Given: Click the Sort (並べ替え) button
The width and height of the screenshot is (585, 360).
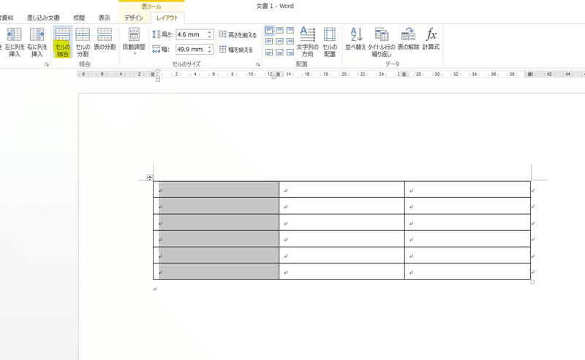Looking at the screenshot, I should point(355,39).
